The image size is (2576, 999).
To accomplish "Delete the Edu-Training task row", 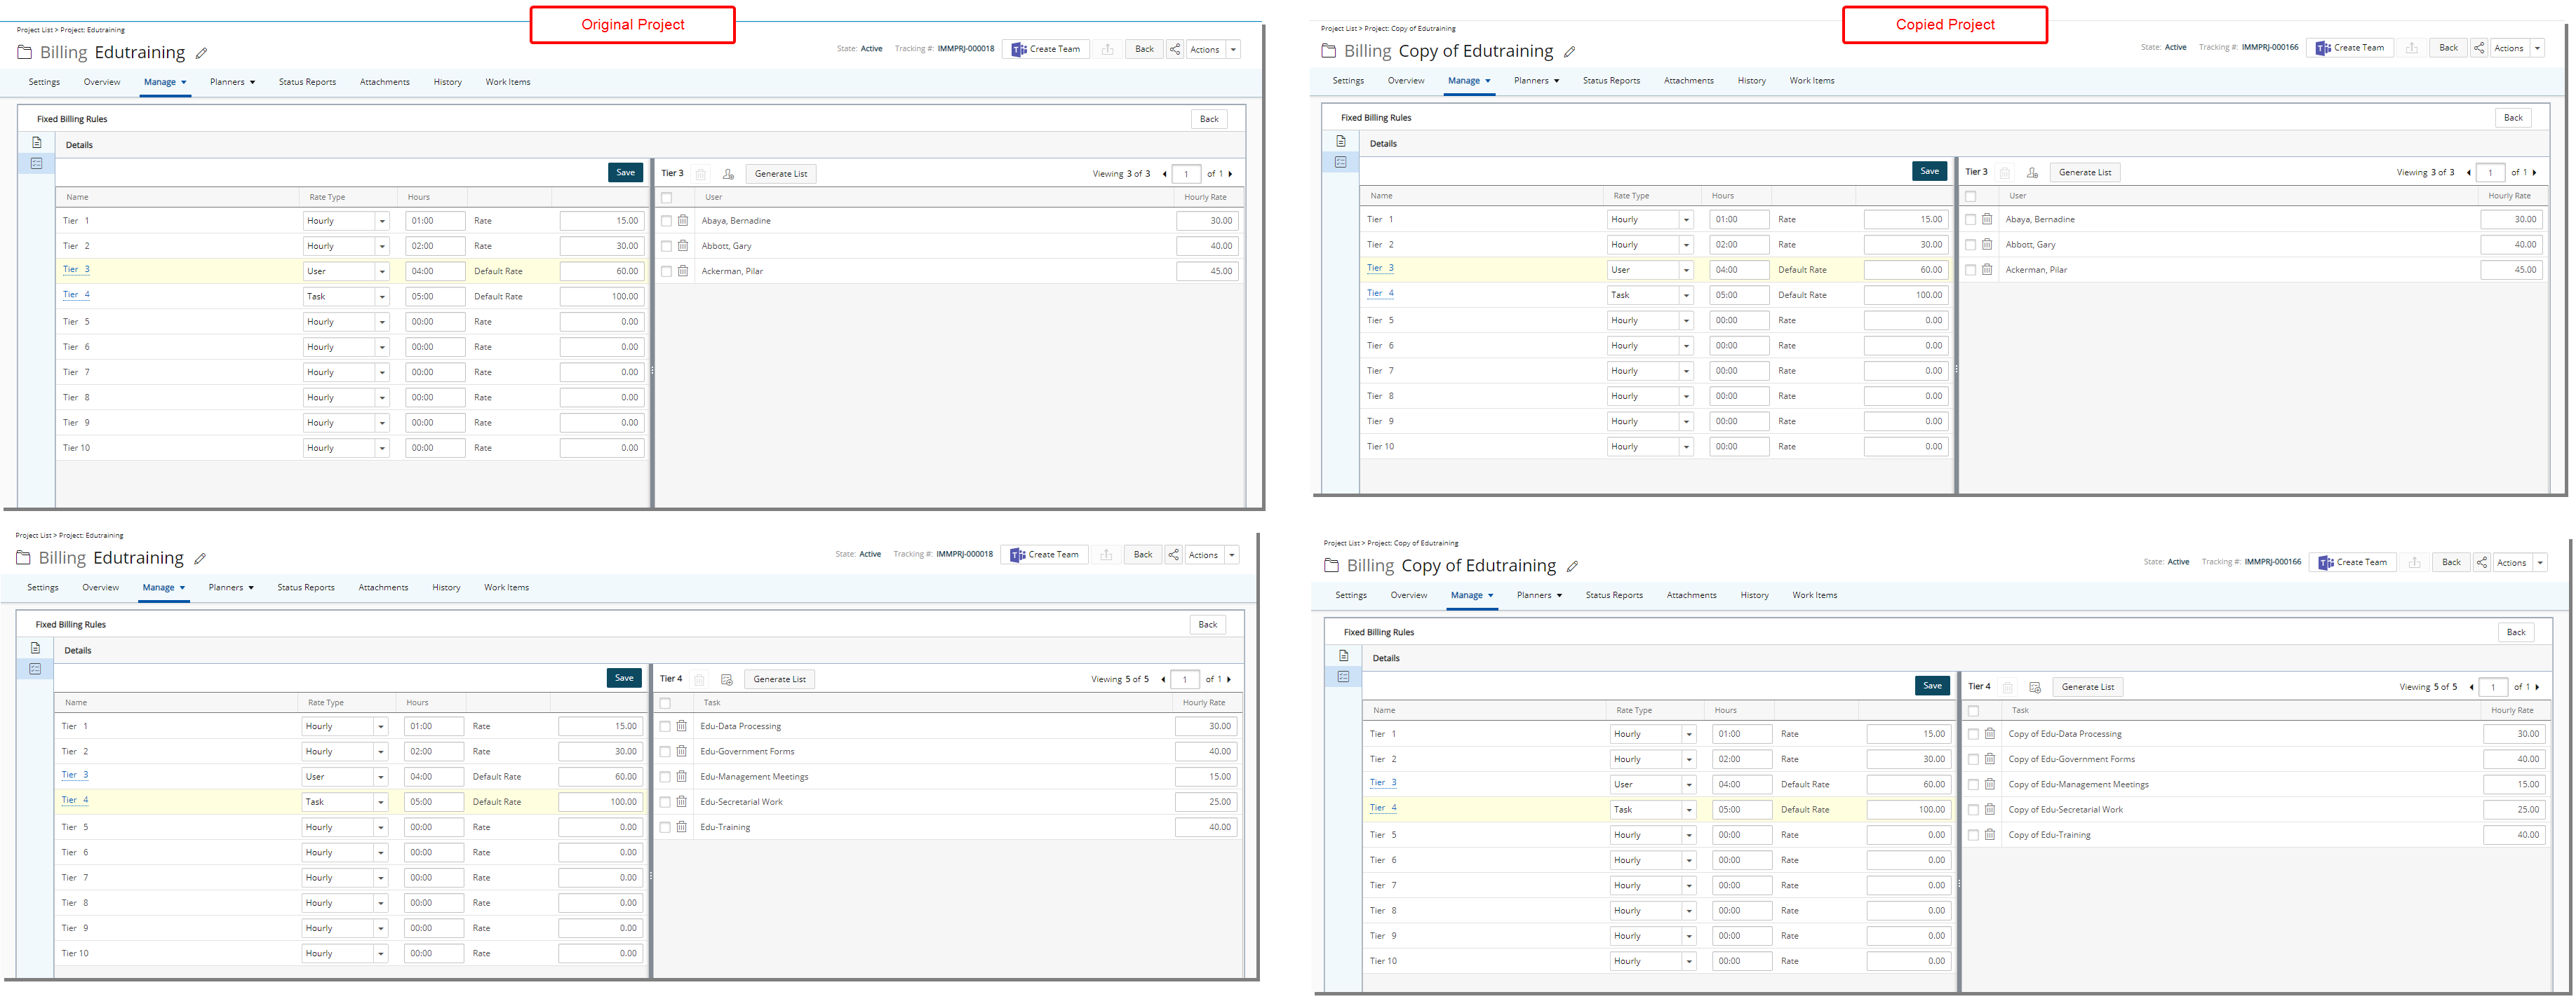I will [682, 827].
